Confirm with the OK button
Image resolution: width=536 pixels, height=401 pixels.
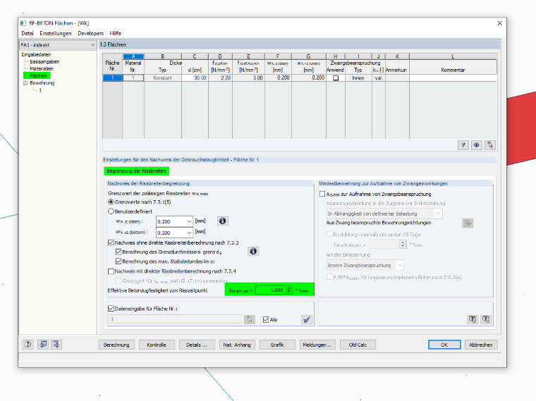[444, 345]
